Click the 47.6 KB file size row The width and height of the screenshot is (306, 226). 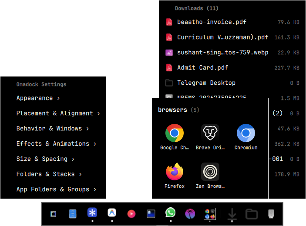click(x=288, y=129)
